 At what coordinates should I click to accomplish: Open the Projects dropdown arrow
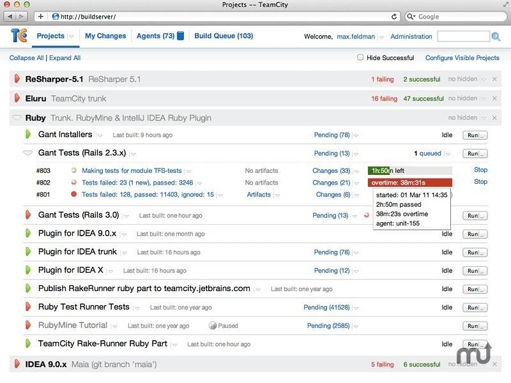(71, 36)
